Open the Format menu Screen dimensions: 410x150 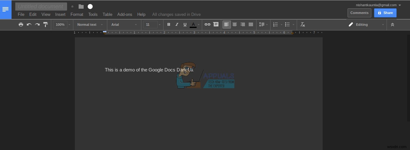(77, 14)
